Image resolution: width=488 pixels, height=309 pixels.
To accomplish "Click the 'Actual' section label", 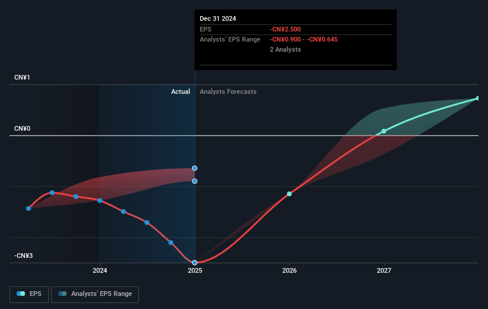I will [x=181, y=92].
